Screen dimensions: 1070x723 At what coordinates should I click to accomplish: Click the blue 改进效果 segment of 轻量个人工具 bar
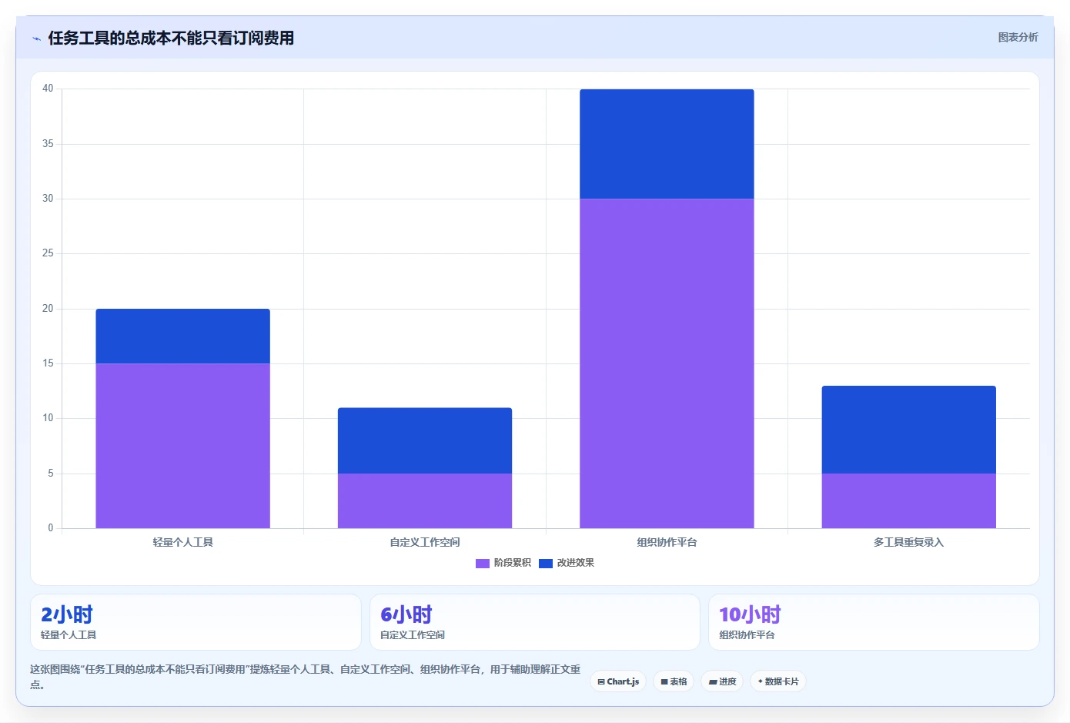tap(182, 336)
